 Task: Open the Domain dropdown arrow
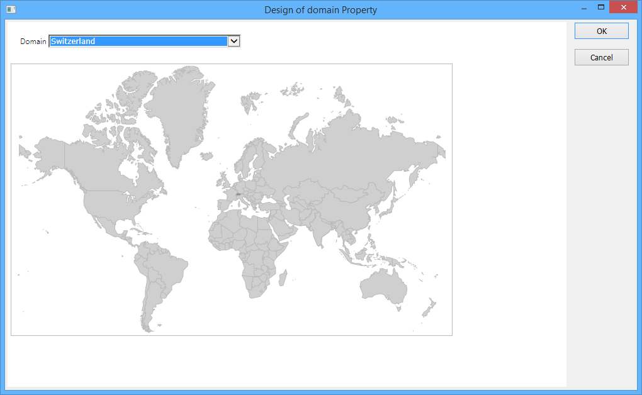tap(234, 41)
